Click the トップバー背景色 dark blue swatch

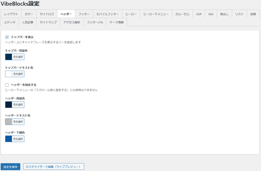coord(9,57)
